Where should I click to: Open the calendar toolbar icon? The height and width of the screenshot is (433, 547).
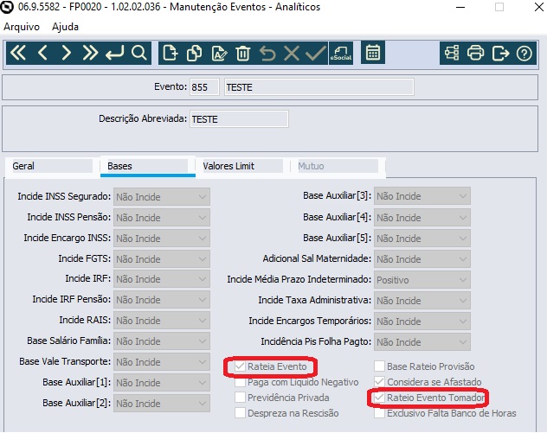coord(373,53)
